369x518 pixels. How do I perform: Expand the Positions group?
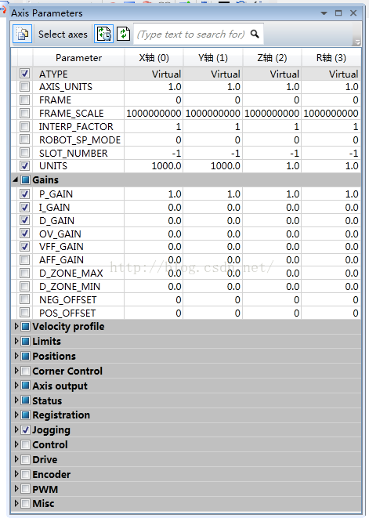[16, 356]
